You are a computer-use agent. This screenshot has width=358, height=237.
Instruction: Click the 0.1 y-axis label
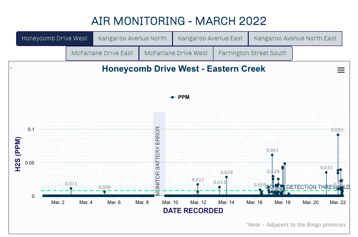click(31, 129)
